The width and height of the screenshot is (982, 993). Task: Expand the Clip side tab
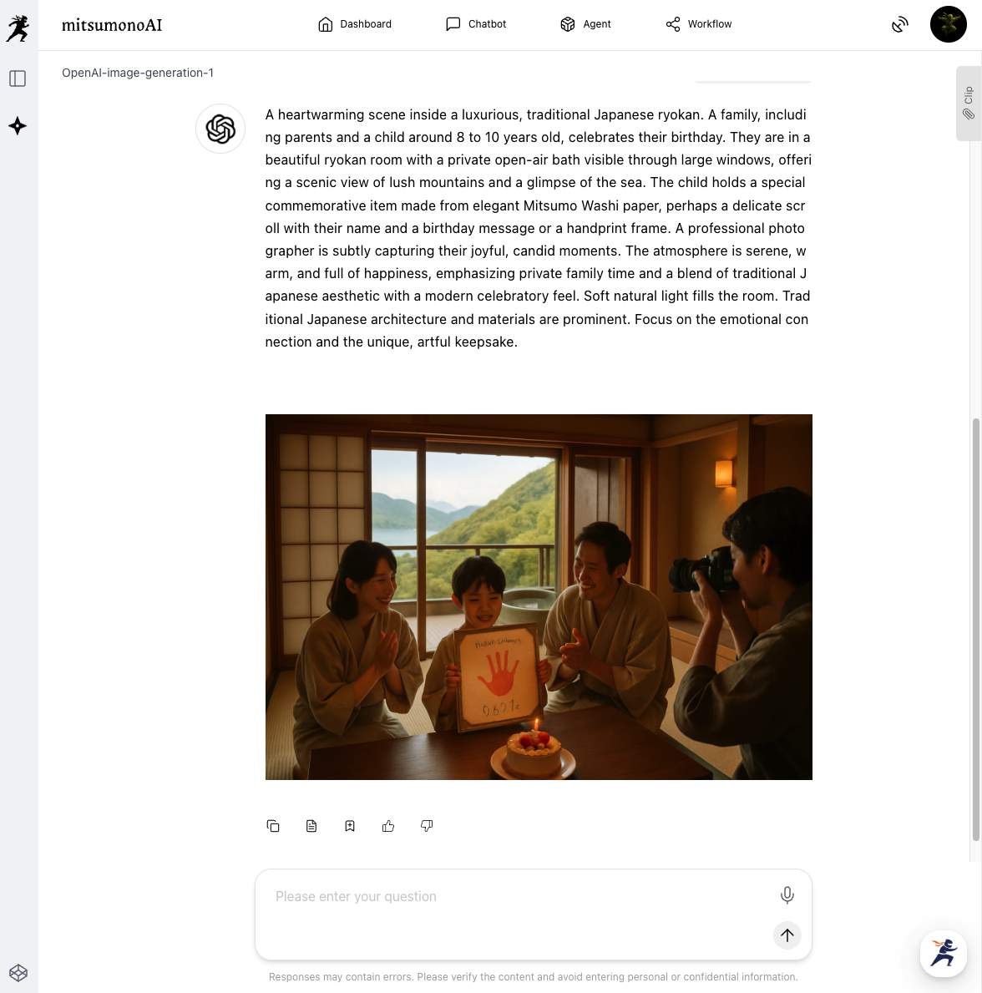tap(968, 104)
